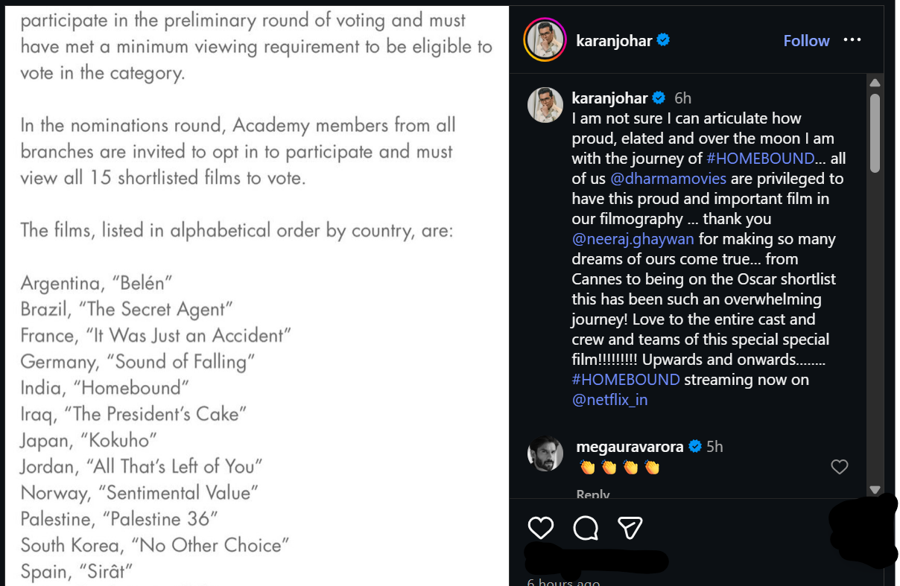This screenshot has width=900, height=586.
Task: Open megauravarora username link
Action: 630,447
